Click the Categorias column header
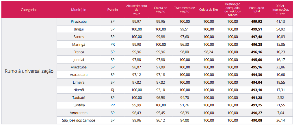The width and height of the screenshot is (294, 125). [29, 9]
